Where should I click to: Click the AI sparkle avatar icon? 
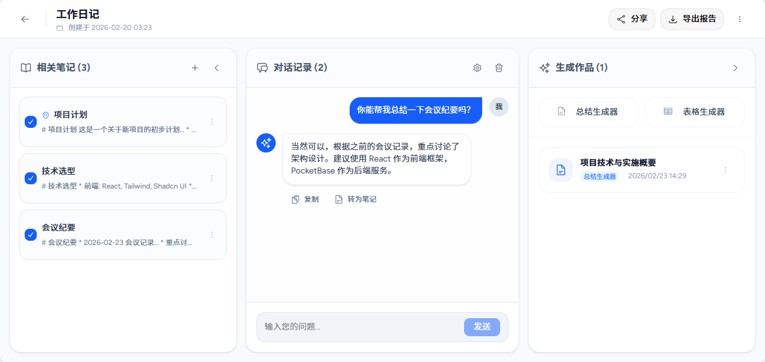266,143
